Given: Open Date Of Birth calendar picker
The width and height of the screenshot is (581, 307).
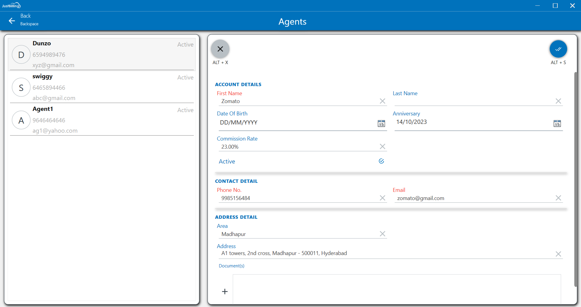Looking at the screenshot, I should point(381,124).
